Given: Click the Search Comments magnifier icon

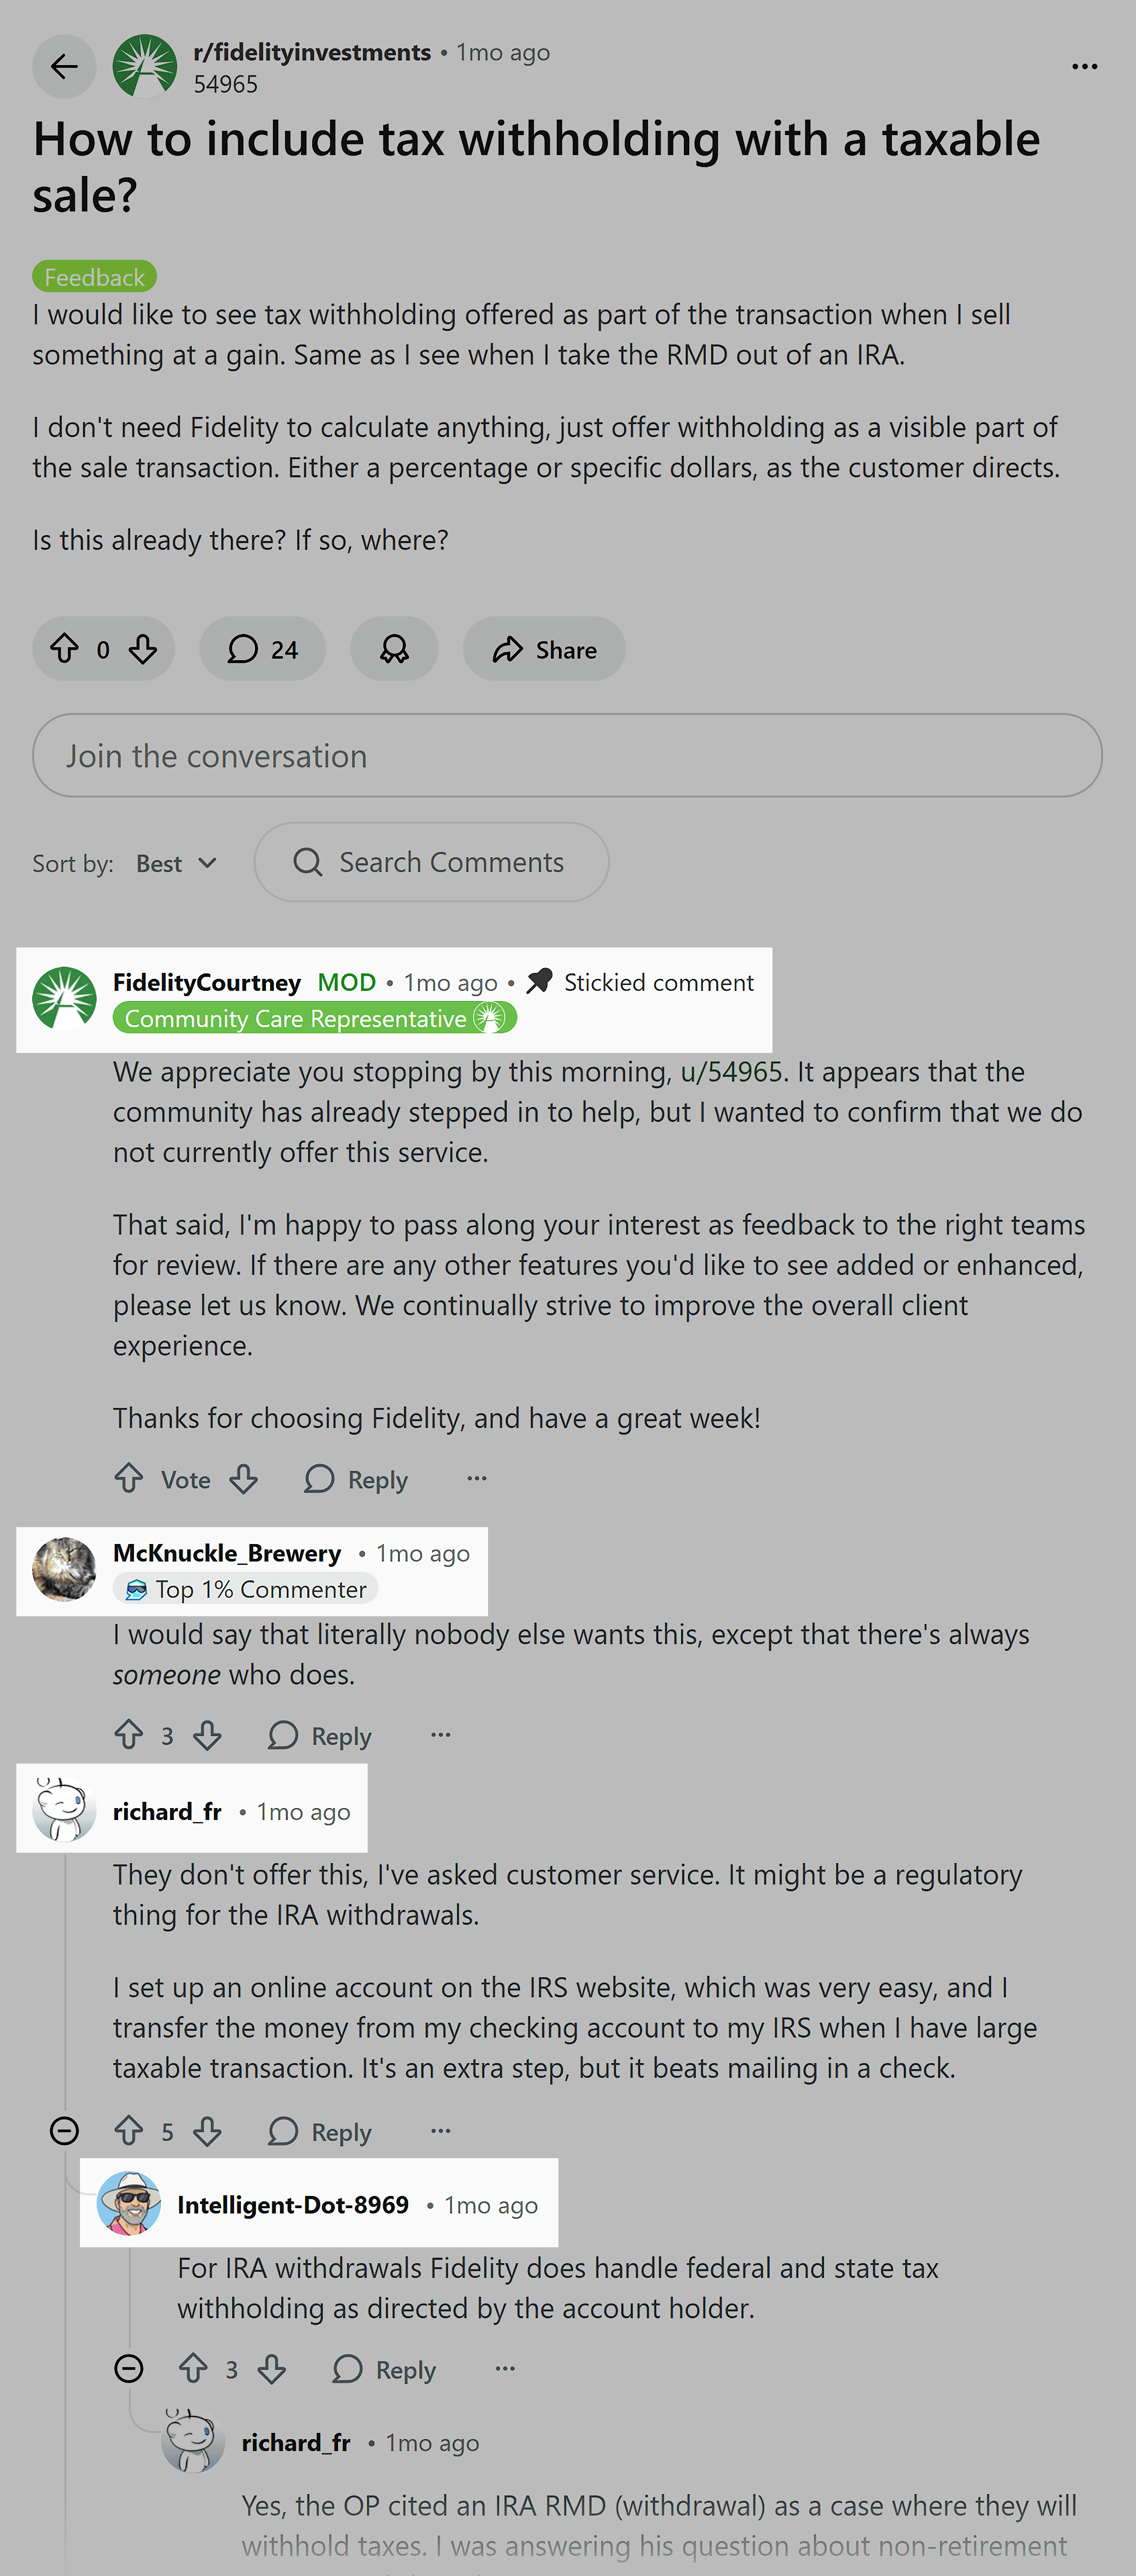Looking at the screenshot, I should pyautogui.click(x=308, y=862).
